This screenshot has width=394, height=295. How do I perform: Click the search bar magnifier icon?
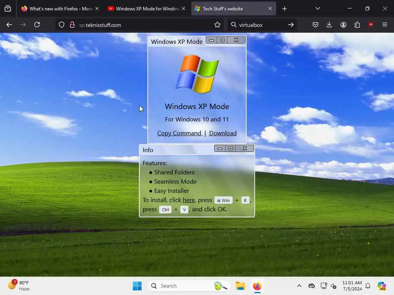(234, 25)
